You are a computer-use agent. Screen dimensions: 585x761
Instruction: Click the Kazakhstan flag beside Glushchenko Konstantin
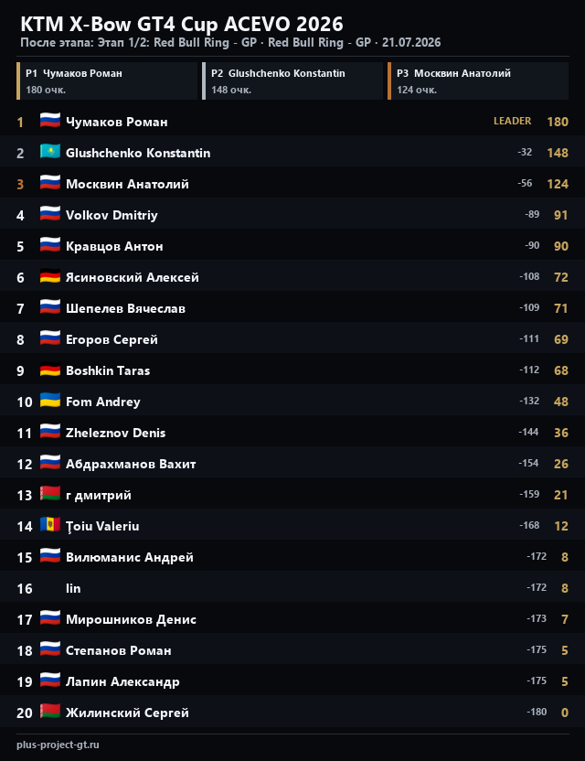pos(50,152)
